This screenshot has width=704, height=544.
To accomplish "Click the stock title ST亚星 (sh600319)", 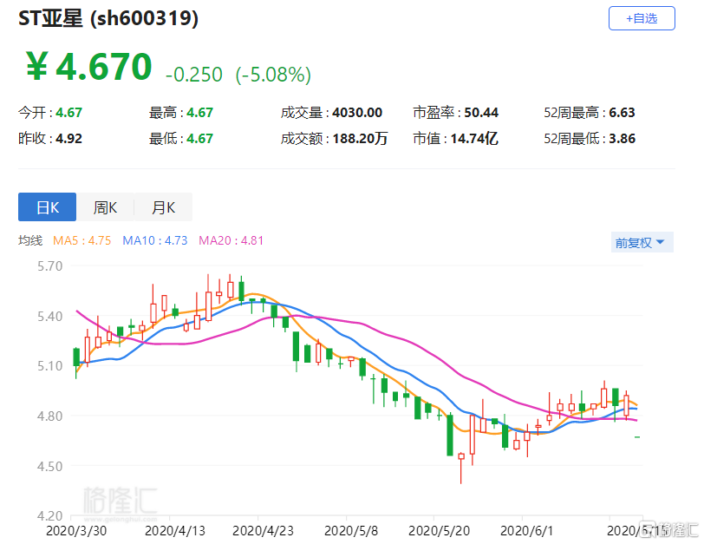I will point(108,18).
